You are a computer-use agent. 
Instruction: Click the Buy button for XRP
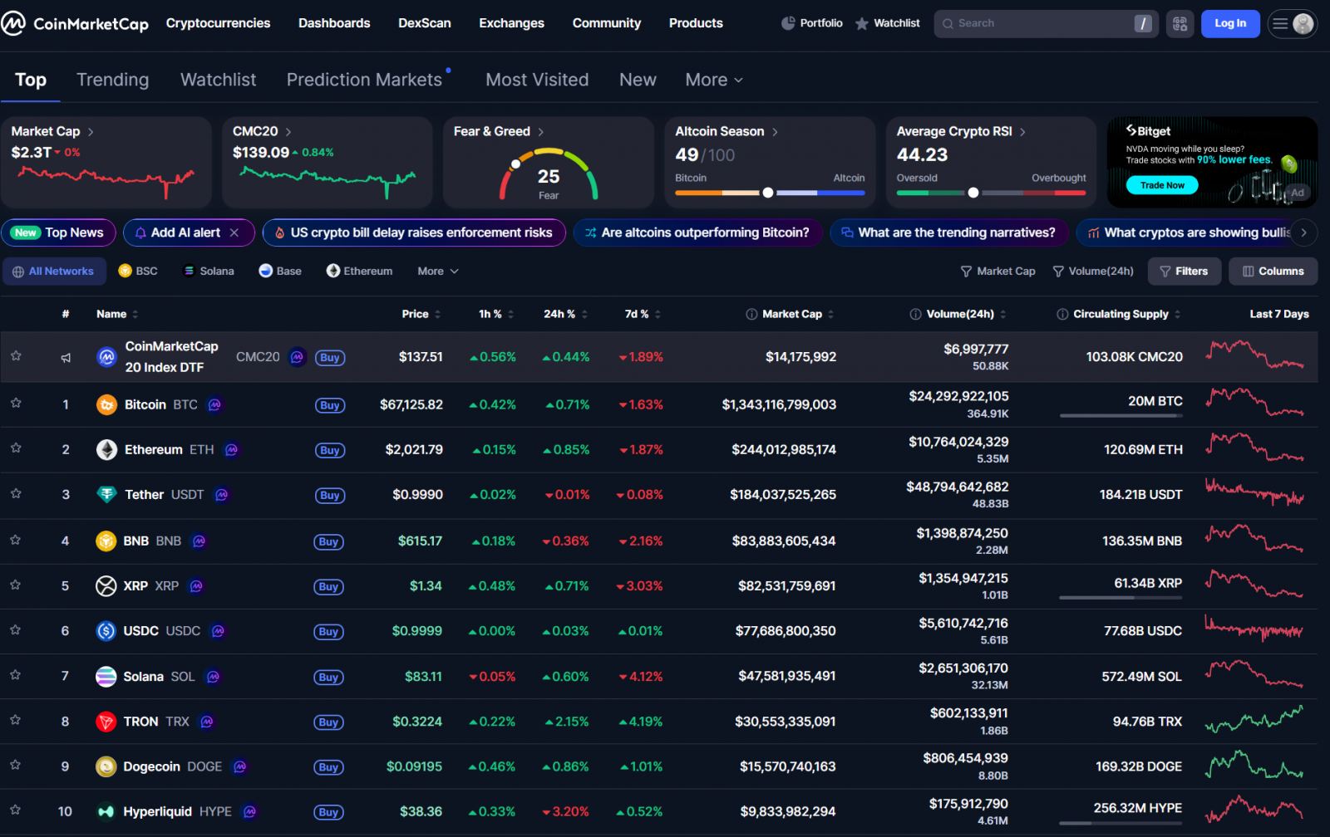click(x=328, y=586)
